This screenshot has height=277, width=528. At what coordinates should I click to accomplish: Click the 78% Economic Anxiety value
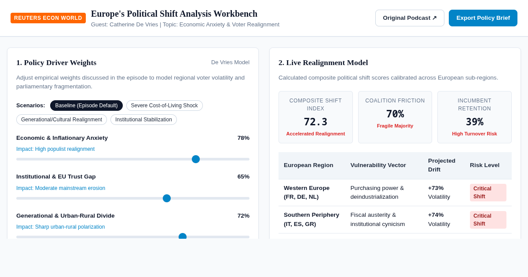click(x=243, y=138)
